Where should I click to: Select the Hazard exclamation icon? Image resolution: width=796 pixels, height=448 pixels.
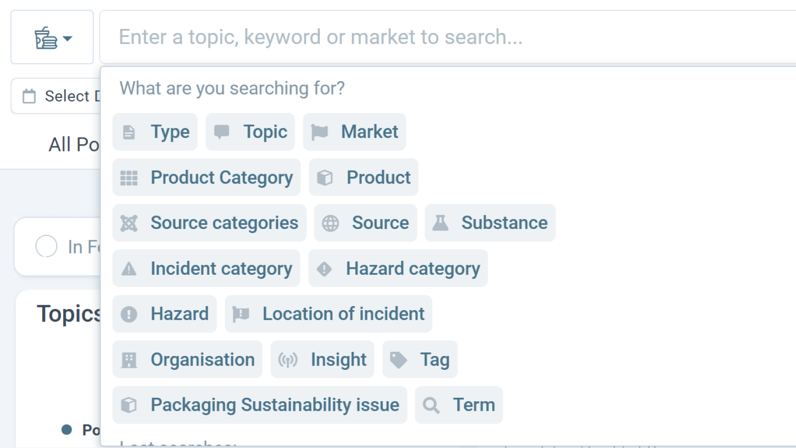point(129,314)
